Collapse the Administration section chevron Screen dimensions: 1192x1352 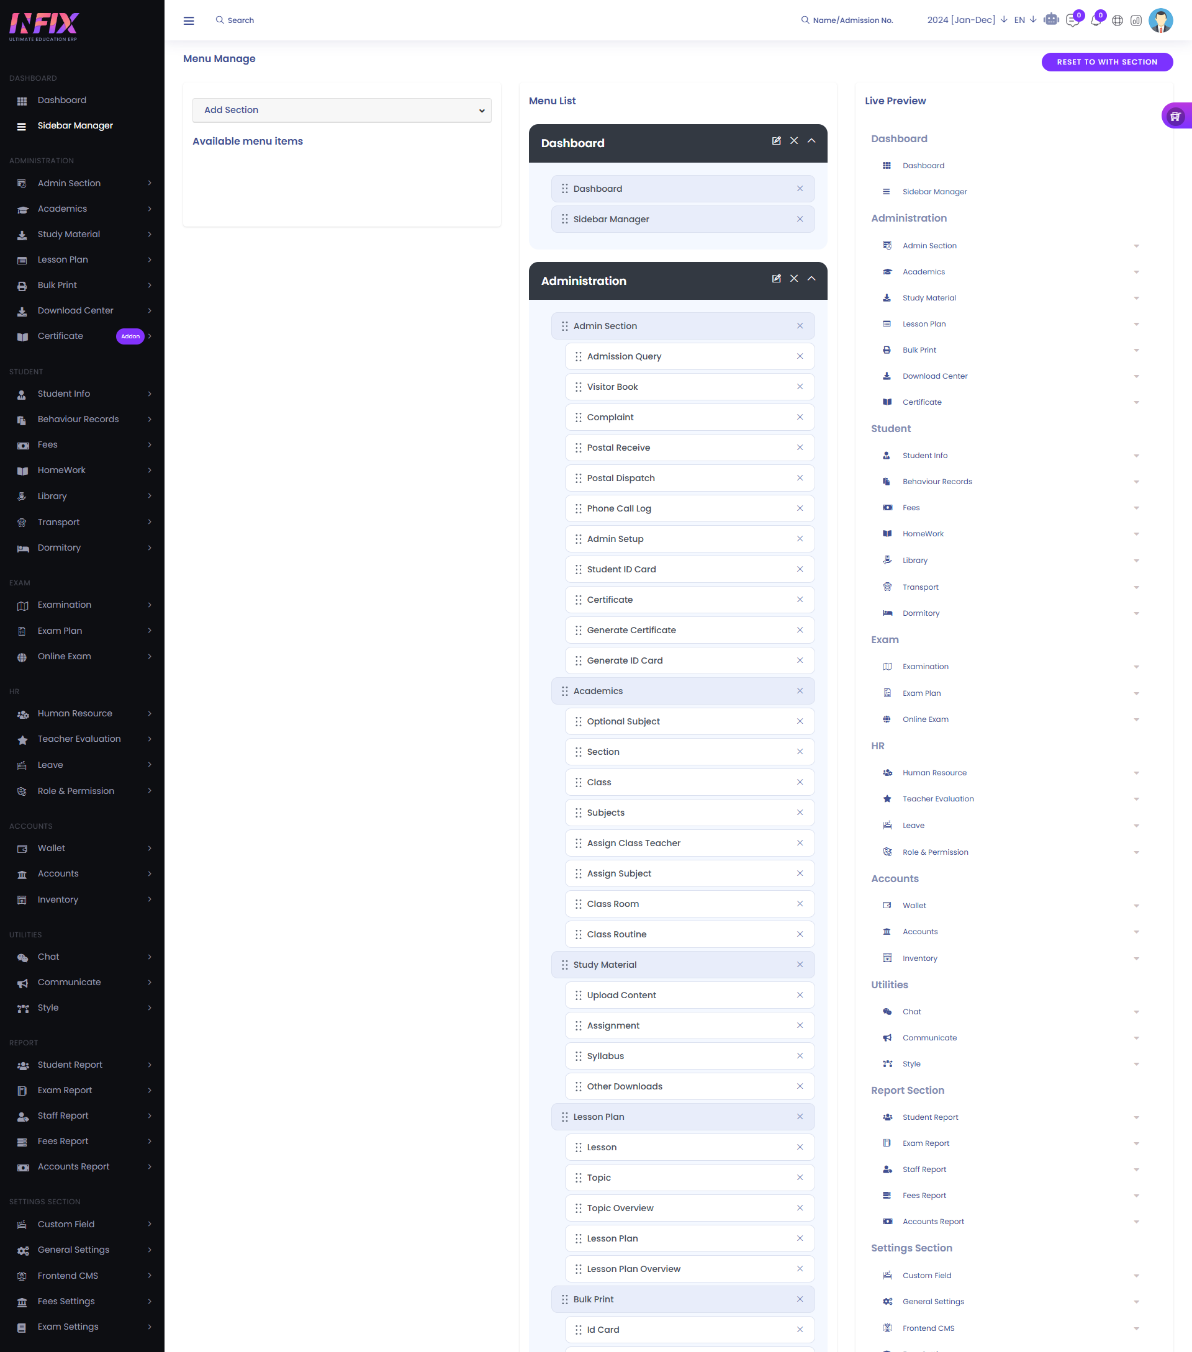coord(811,279)
